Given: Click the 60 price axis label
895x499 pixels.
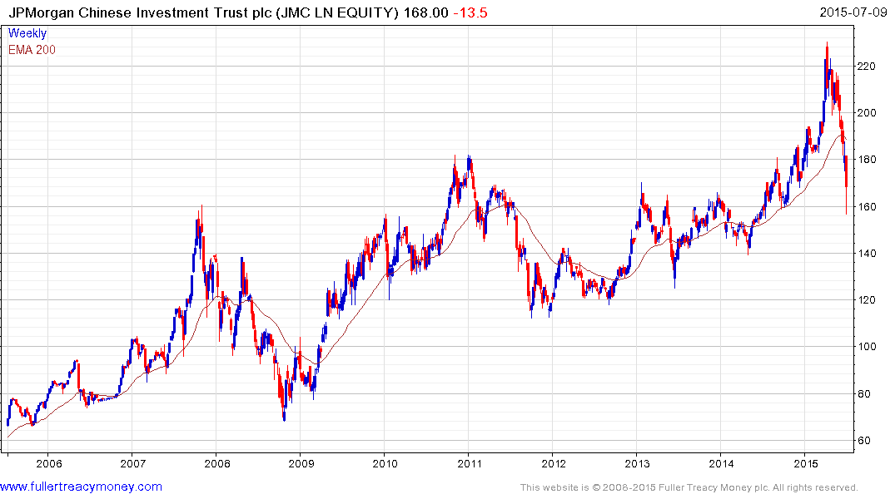Looking at the screenshot, I should tap(864, 440).
